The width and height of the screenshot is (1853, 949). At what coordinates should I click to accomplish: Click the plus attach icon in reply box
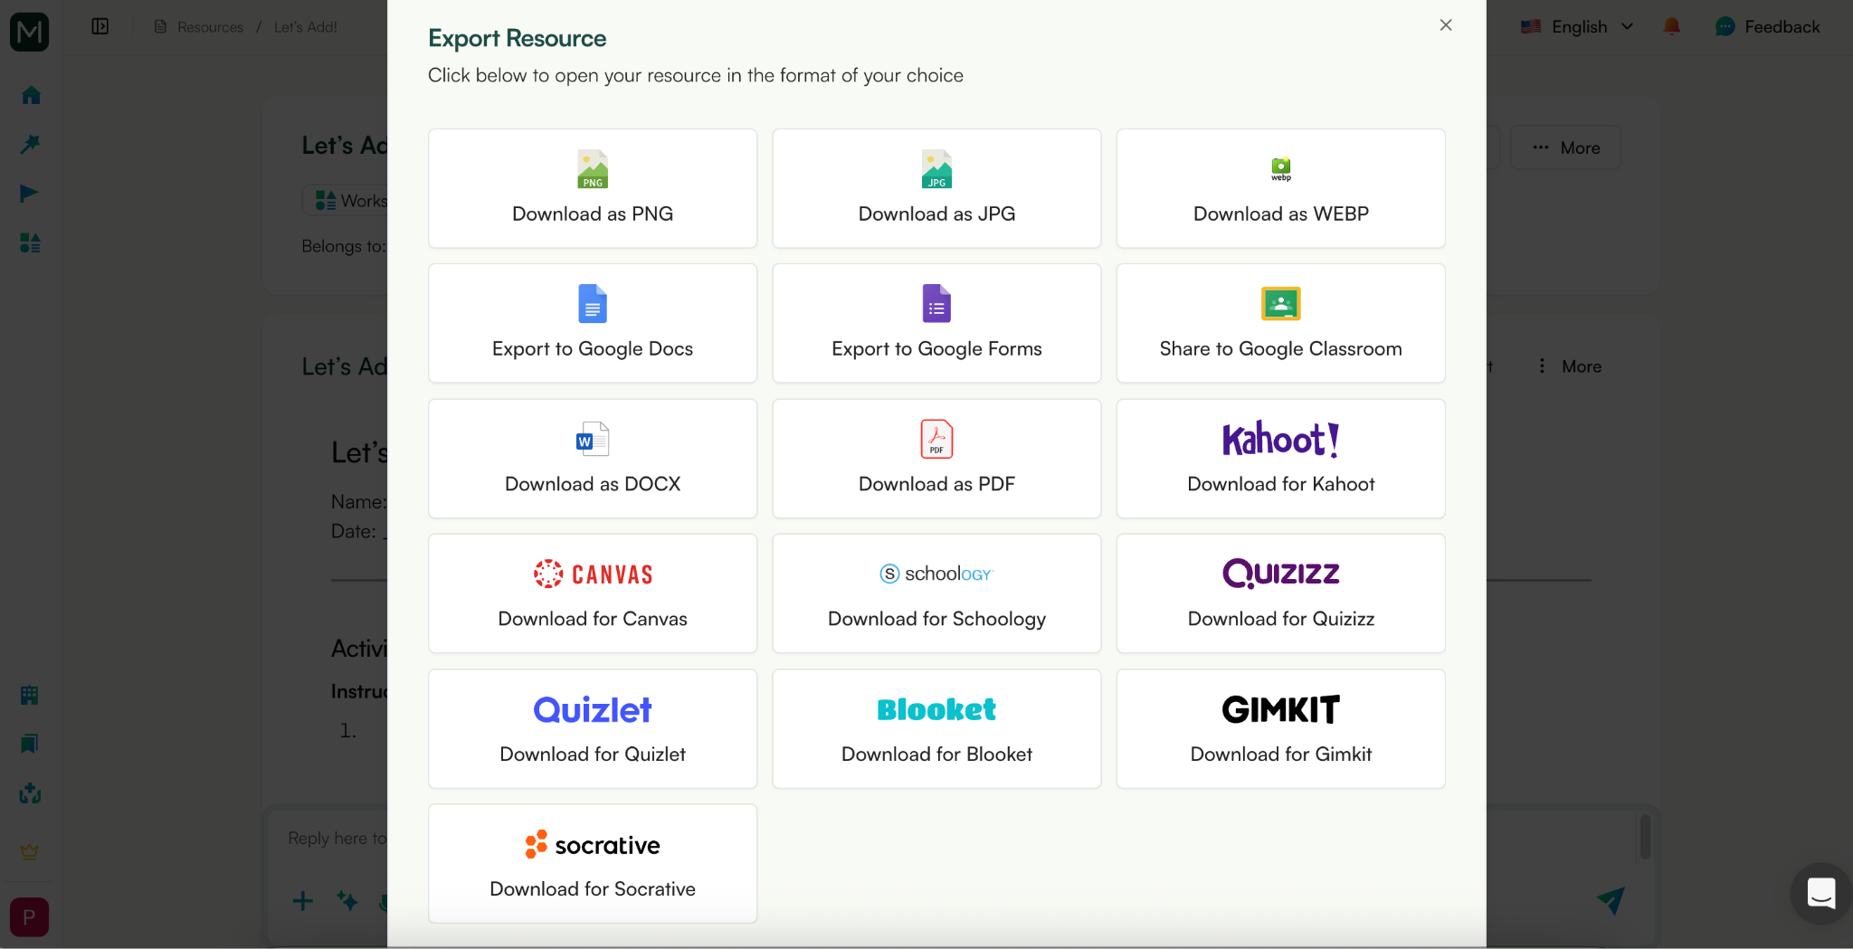pos(303,900)
